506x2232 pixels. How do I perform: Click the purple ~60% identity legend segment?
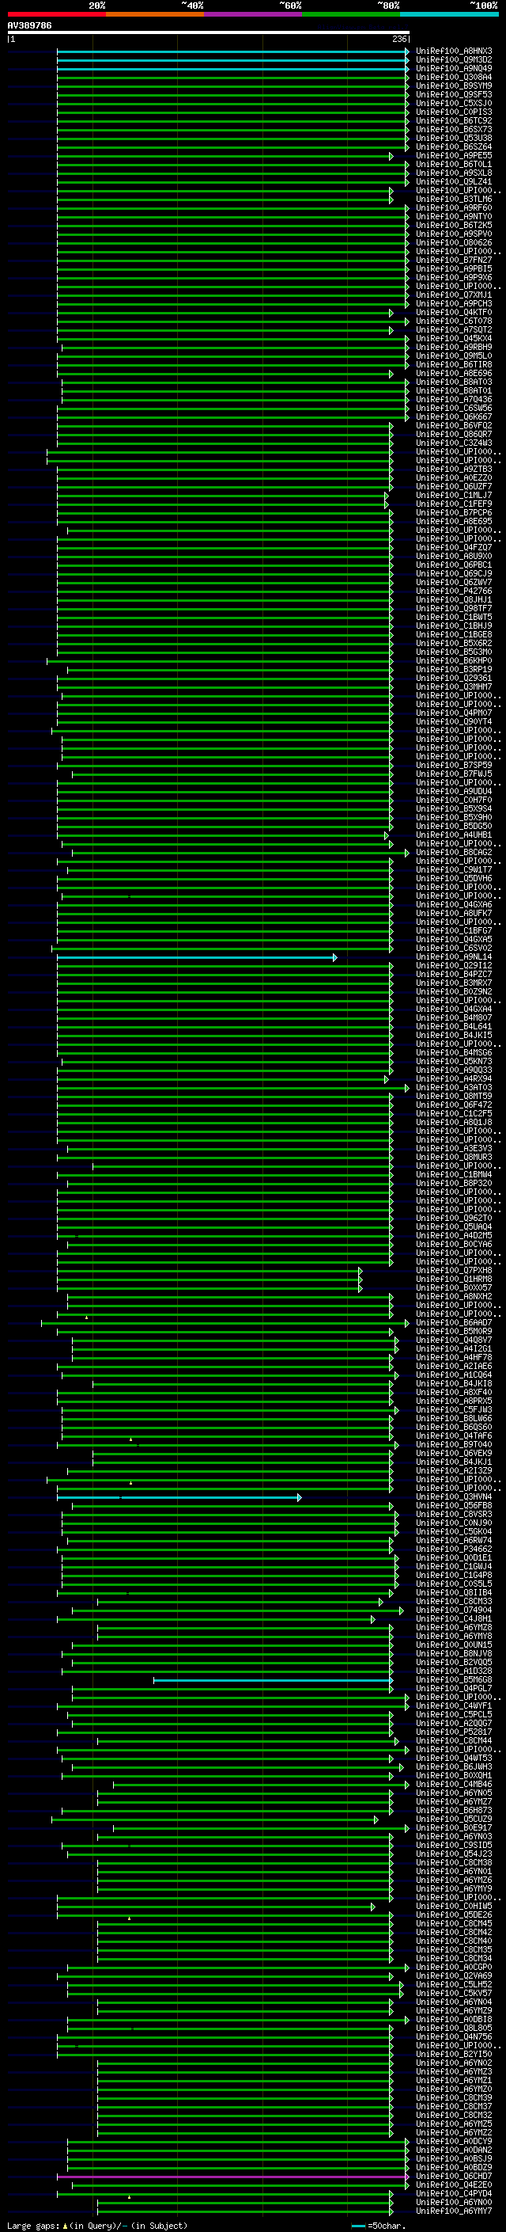pos(252,14)
